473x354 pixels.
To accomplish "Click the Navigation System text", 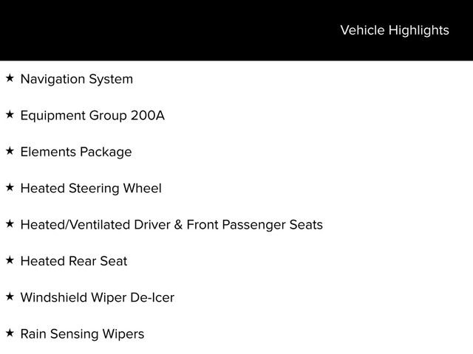I will click(77, 80).
